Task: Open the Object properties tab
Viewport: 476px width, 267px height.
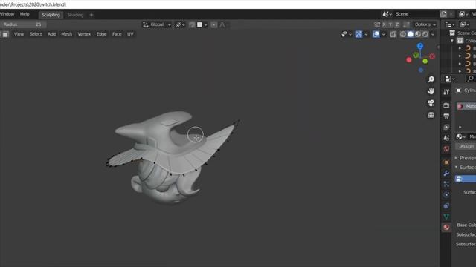Action: [x=446, y=162]
